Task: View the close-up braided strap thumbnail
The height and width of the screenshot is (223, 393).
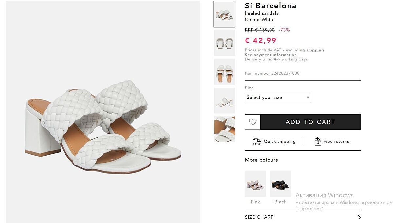Action: 224,129
